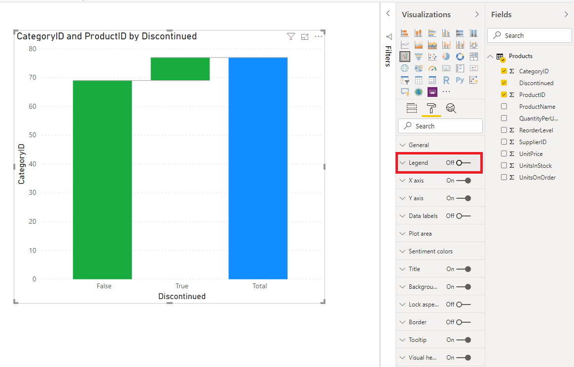The width and height of the screenshot is (574, 367).
Task: Select the R script visual icon
Action: (x=446, y=80)
